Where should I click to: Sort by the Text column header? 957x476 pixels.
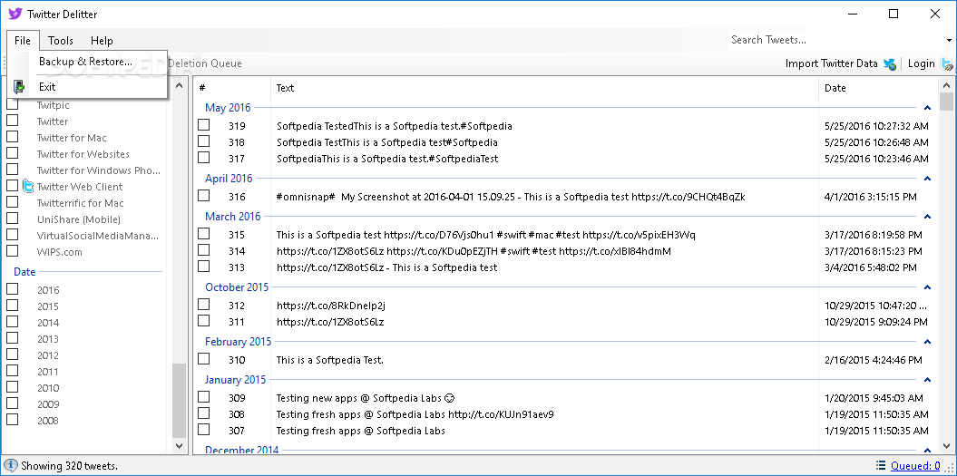click(x=544, y=88)
